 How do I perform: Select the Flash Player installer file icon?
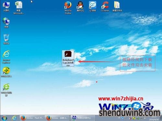[x=68, y=58]
